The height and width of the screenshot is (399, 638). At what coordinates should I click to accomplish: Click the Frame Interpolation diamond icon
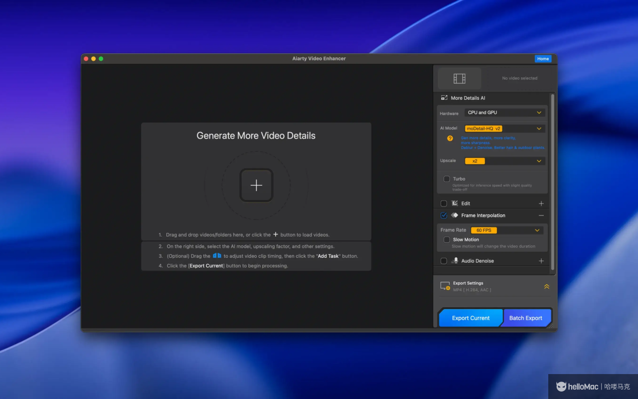click(455, 215)
